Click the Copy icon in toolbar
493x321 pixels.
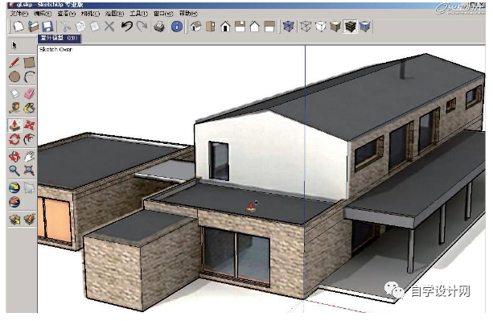[x=80, y=27]
